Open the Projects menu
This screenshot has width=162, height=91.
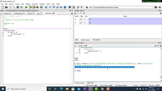[42, 4]
